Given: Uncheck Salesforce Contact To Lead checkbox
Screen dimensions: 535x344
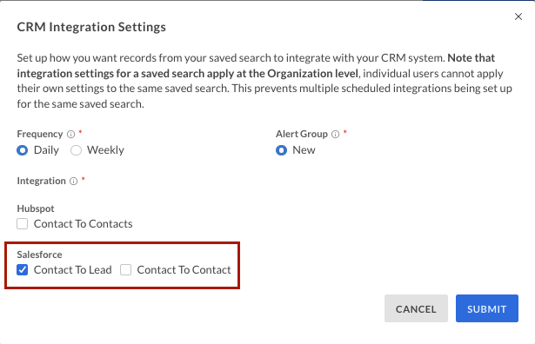Looking at the screenshot, I should click(22, 270).
